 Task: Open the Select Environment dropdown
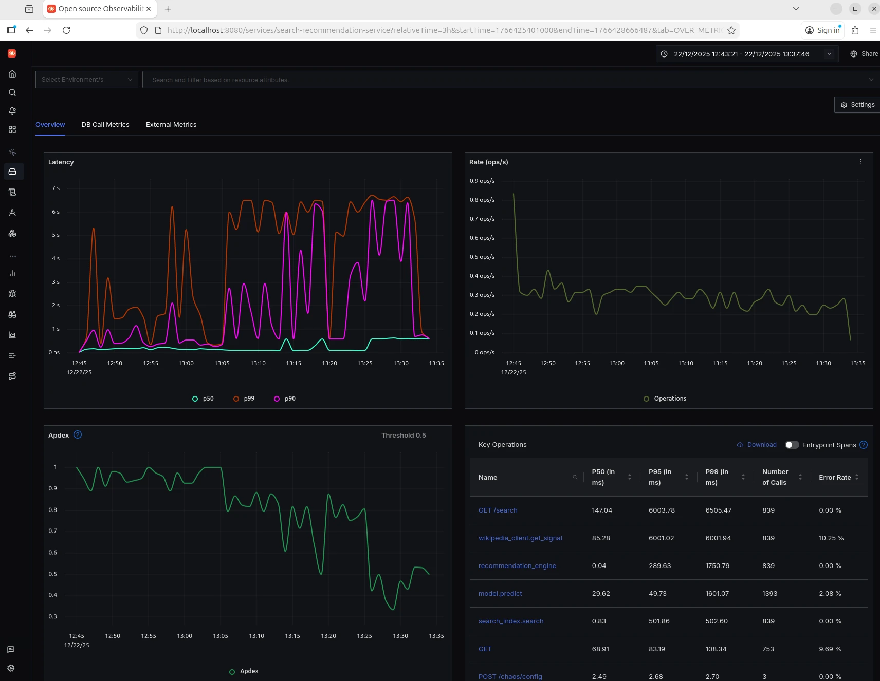[x=86, y=80]
